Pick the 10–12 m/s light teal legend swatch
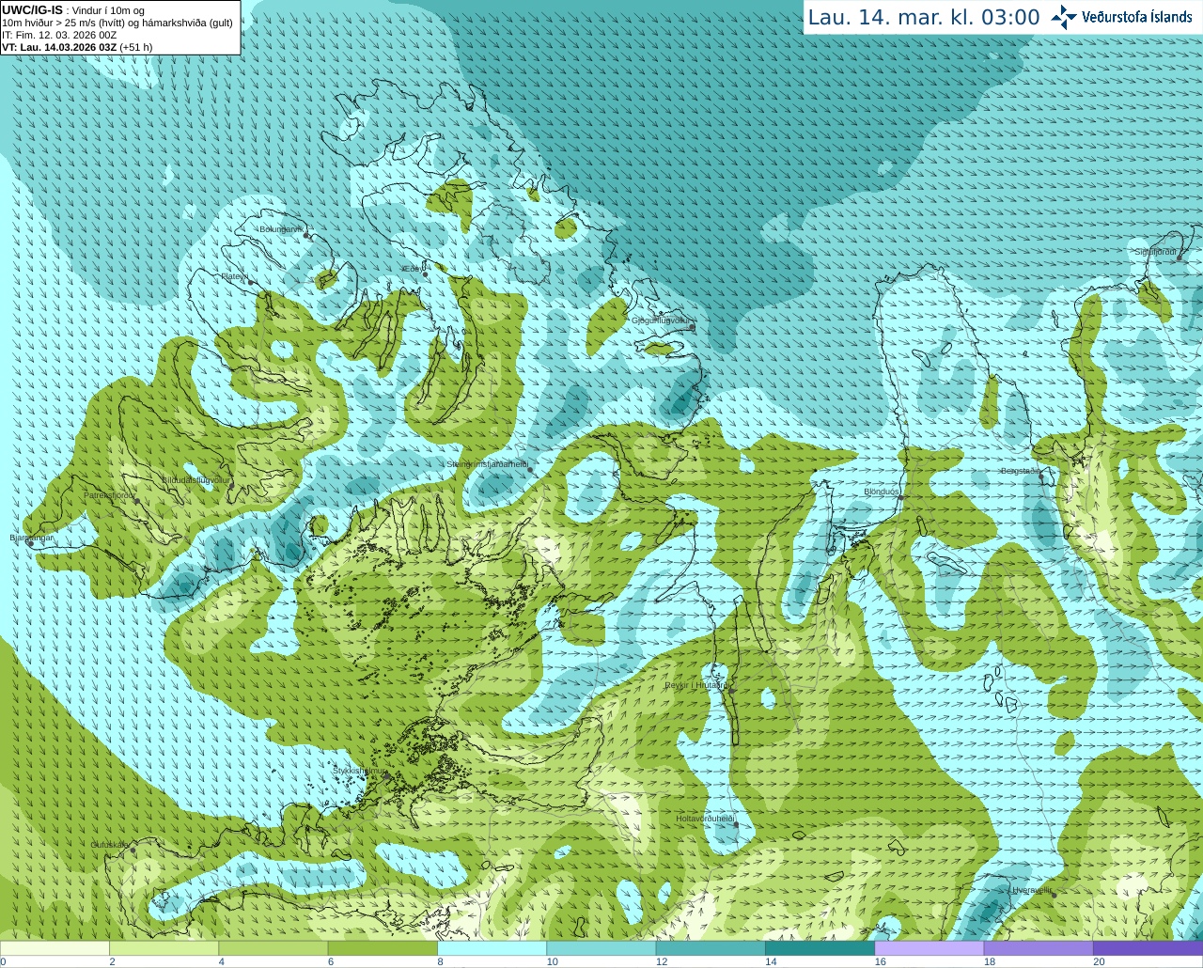Image resolution: width=1203 pixels, height=968 pixels. [601, 948]
